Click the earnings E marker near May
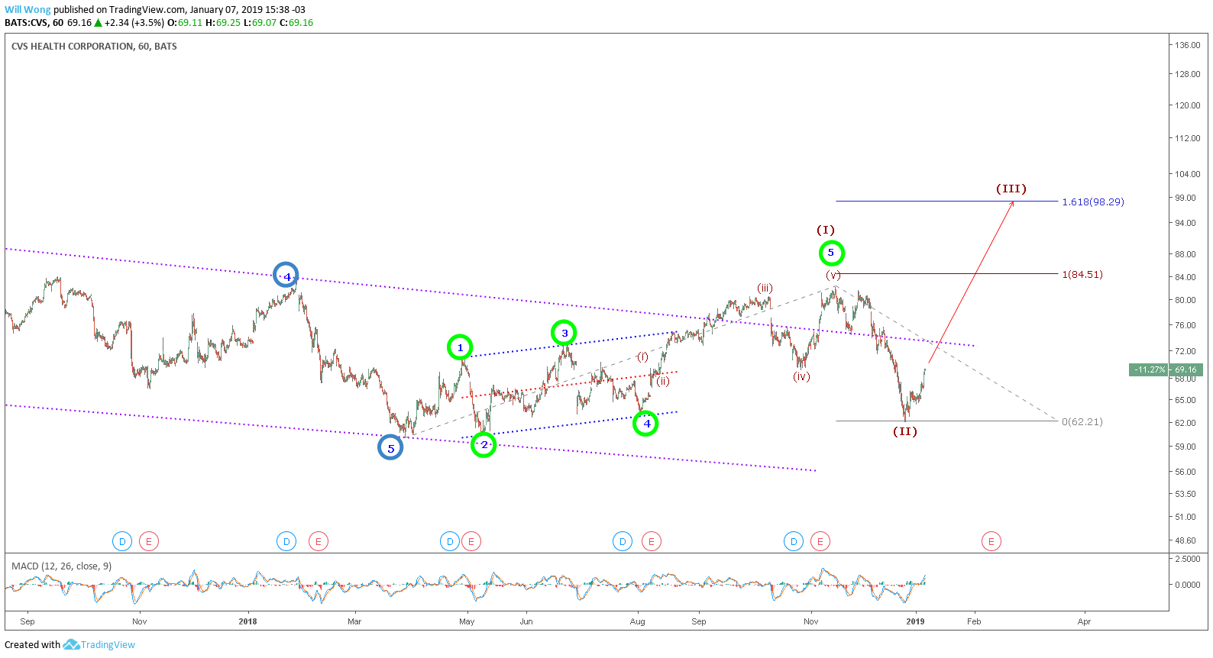Viewport: 1213px width, 658px height. (471, 541)
